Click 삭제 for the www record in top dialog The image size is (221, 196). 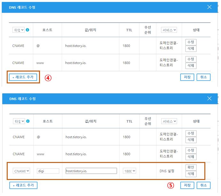coord(191,66)
